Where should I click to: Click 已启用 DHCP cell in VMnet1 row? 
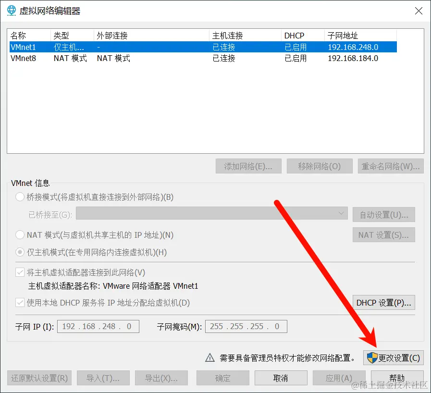click(296, 47)
